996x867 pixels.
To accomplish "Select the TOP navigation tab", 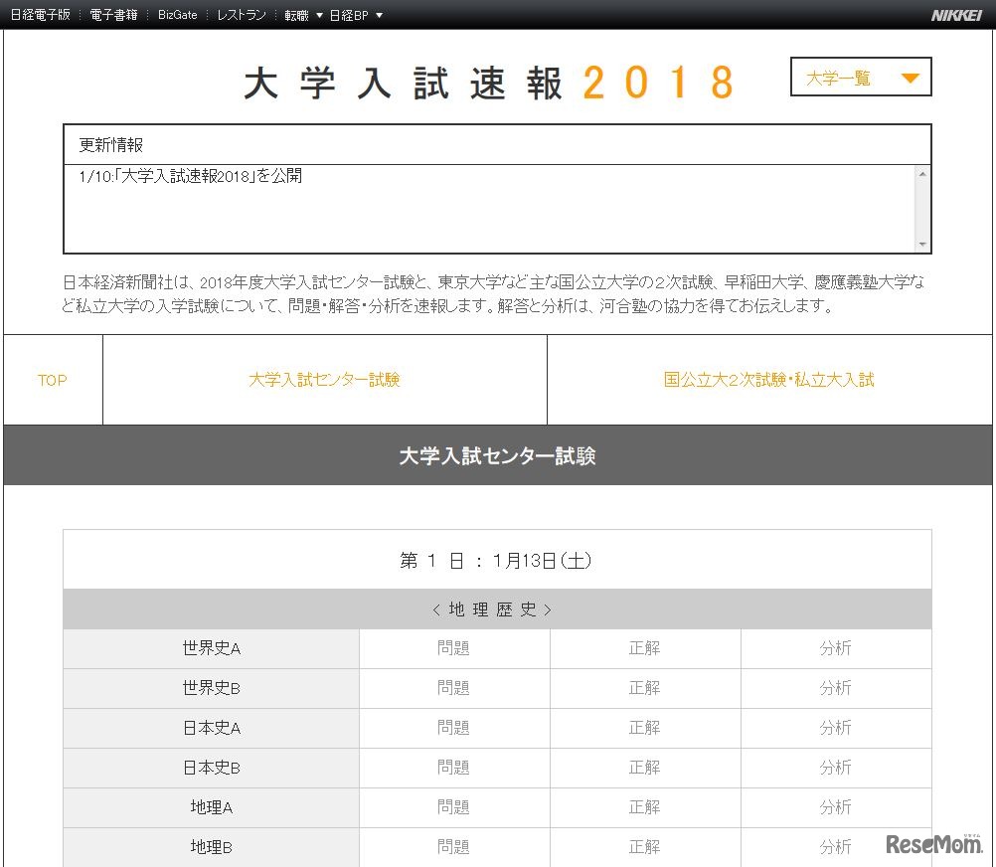I will tap(52, 380).
